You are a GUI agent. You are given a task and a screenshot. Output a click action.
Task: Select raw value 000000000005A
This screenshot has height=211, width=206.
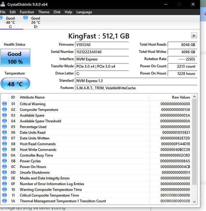175,115
